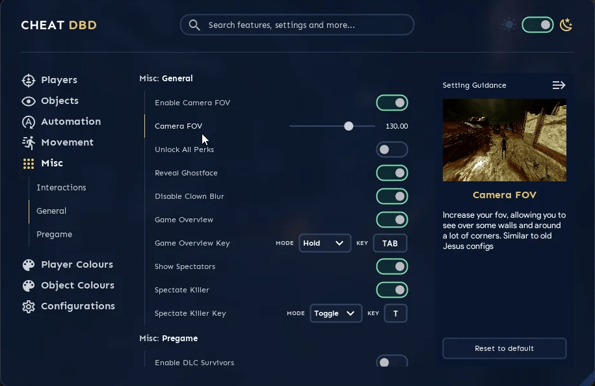Click the Player Colours palette icon
This screenshot has width=595, height=386.
[x=29, y=265]
